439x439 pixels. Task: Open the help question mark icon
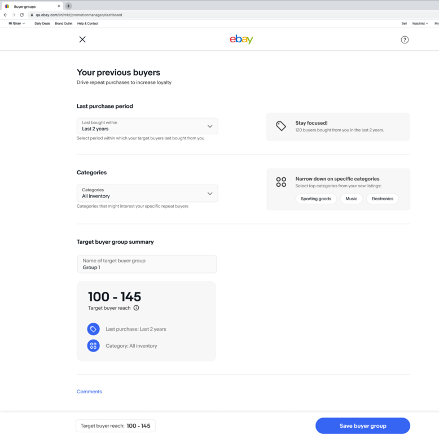pyautogui.click(x=404, y=39)
